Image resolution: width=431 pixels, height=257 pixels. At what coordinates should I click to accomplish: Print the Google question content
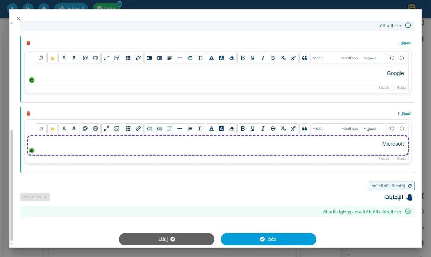[x=95, y=58]
